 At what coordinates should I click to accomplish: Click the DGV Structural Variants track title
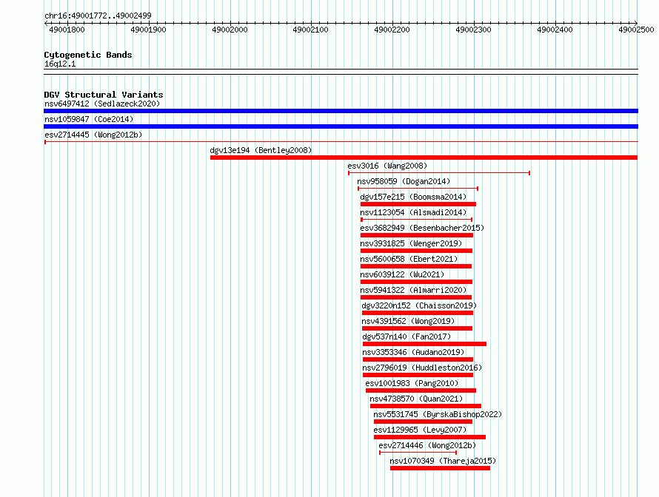pos(104,95)
